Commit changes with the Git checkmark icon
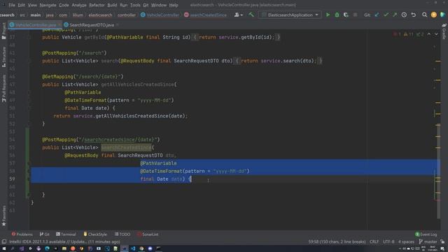The width and height of the screenshot is (448, 252). click(x=386, y=15)
